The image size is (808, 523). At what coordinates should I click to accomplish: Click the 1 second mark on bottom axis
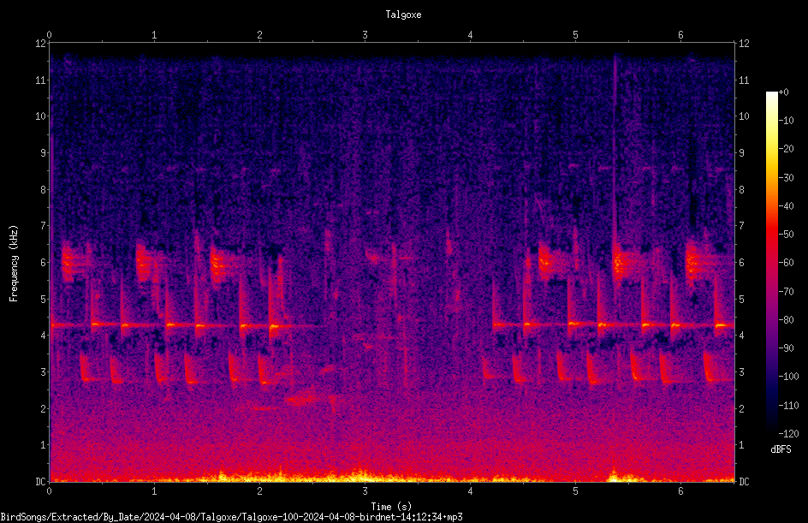coord(154,491)
